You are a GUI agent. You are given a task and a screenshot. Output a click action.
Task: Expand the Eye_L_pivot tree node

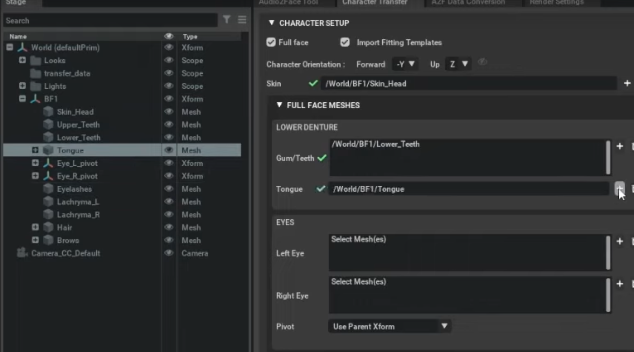[35, 163]
